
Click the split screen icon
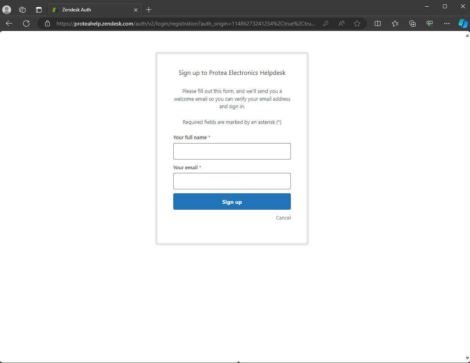(377, 24)
